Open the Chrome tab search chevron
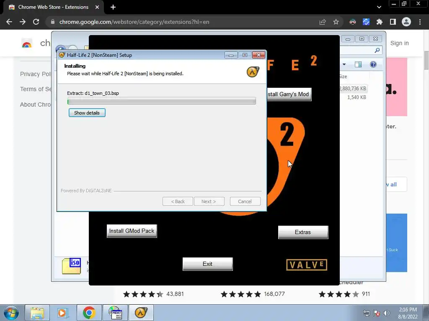The image size is (429, 321). [x=379, y=7]
